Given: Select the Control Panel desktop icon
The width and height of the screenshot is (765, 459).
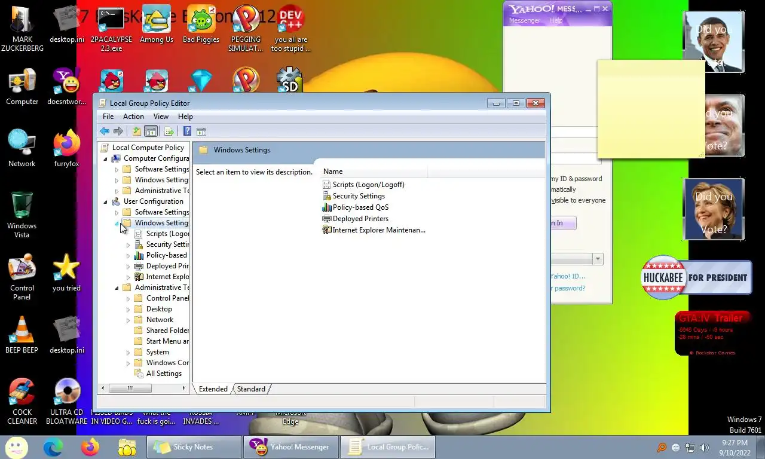Looking at the screenshot, I should (22, 278).
